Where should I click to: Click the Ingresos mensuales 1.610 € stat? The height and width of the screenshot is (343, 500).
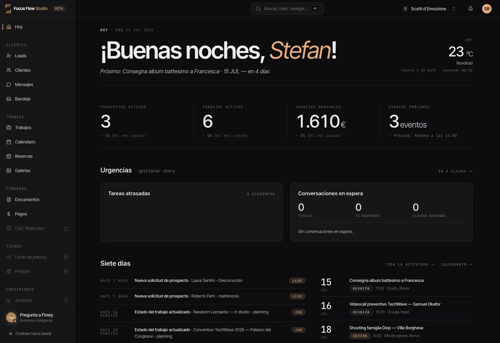click(x=333, y=121)
